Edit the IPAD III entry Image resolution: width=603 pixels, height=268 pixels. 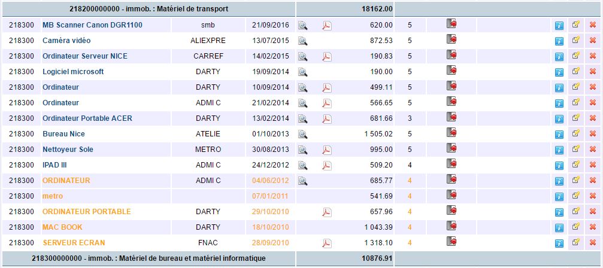576,165
